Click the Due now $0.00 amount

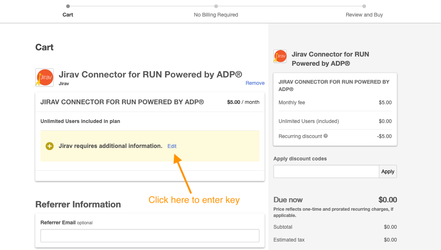coord(387,200)
